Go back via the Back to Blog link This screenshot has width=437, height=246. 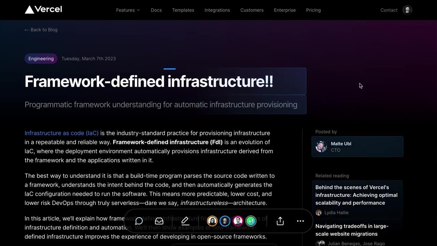pos(41,30)
